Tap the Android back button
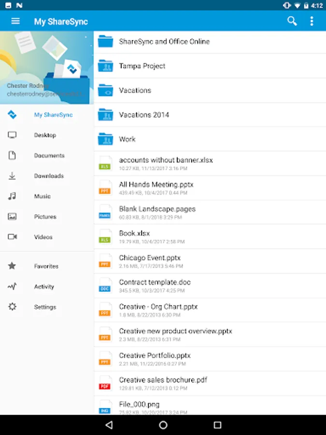 tap(109, 425)
